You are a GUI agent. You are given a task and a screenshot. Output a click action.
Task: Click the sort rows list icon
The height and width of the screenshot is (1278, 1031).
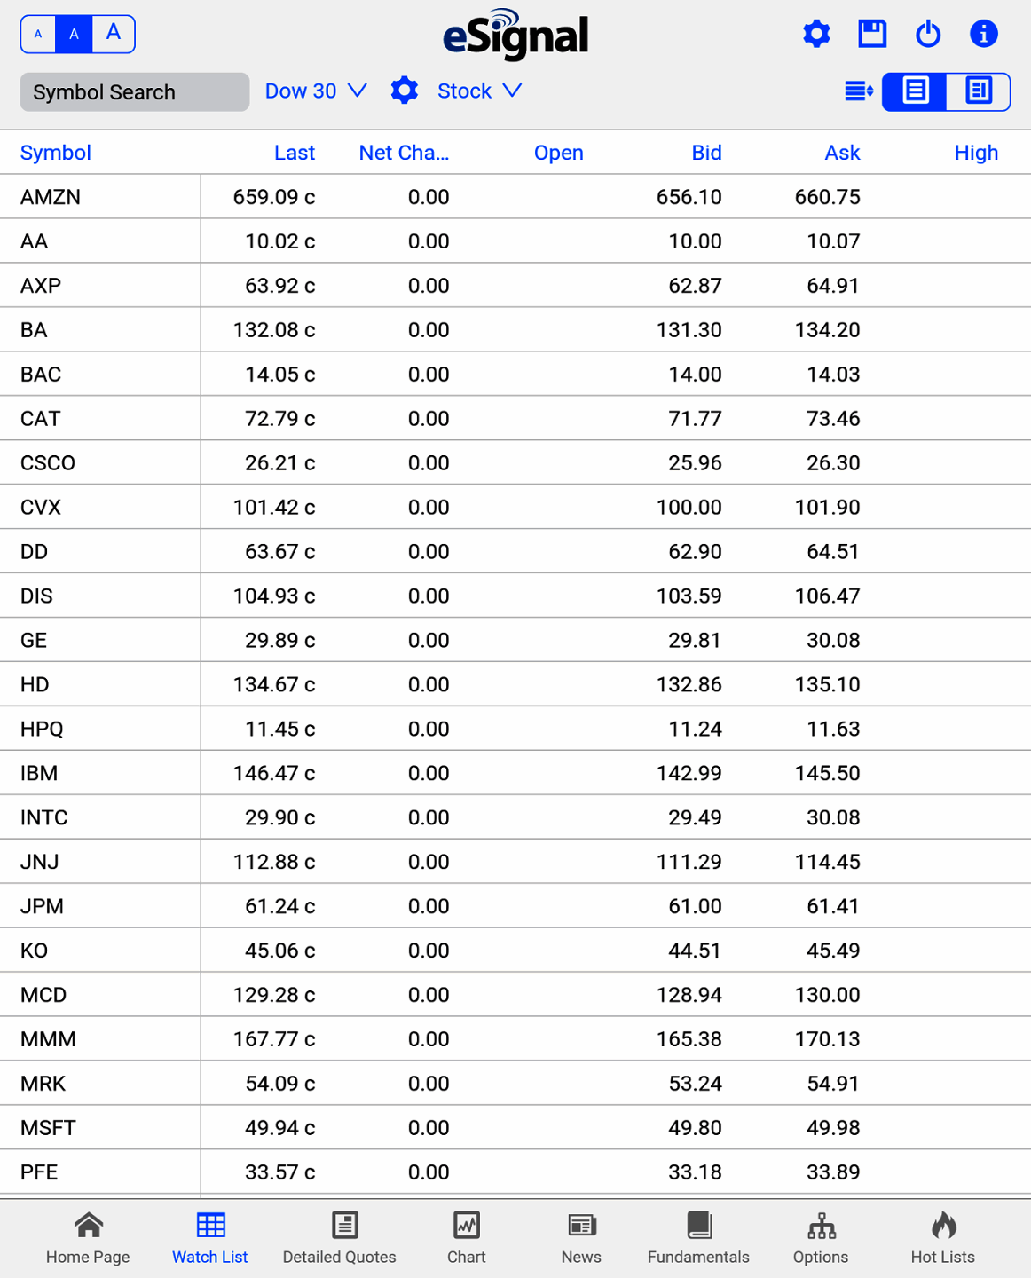click(x=858, y=91)
